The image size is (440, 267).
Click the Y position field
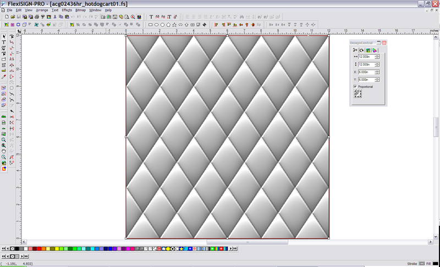pos(366,80)
